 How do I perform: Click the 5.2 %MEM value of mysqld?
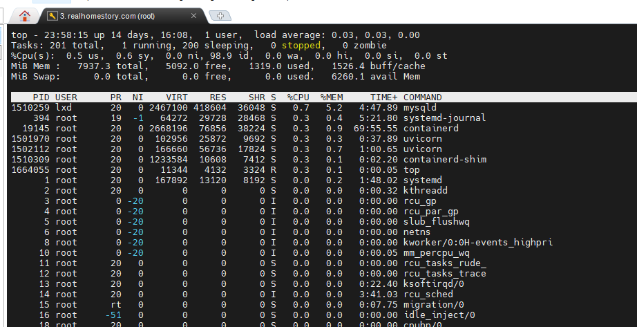[x=334, y=108]
